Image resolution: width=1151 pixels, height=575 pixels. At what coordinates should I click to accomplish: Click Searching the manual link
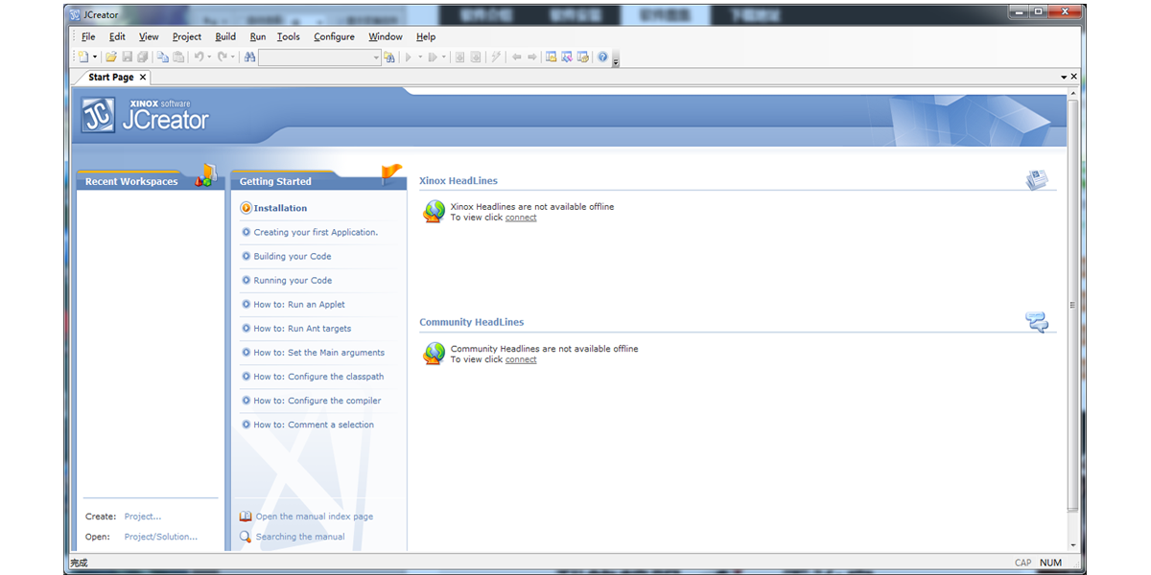pyautogui.click(x=300, y=537)
